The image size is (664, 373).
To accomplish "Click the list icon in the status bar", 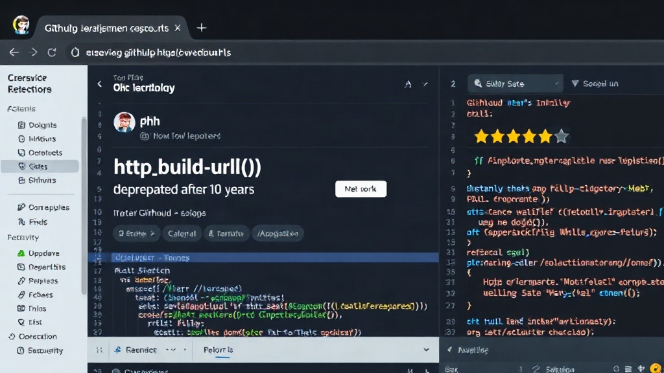I will point(628,368).
